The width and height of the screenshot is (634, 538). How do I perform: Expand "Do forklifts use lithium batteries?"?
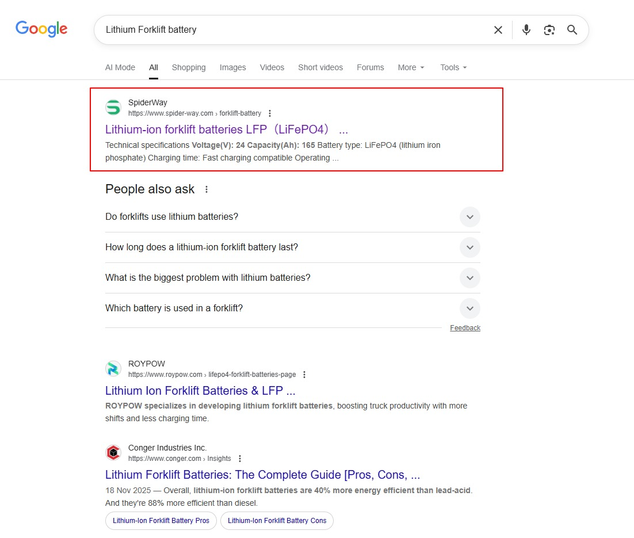pyautogui.click(x=469, y=217)
